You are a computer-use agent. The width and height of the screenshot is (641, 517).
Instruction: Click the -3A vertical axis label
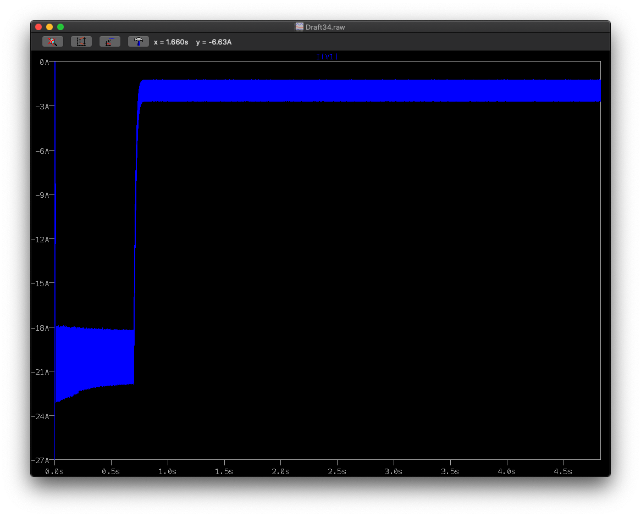pyautogui.click(x=42, y=107)
